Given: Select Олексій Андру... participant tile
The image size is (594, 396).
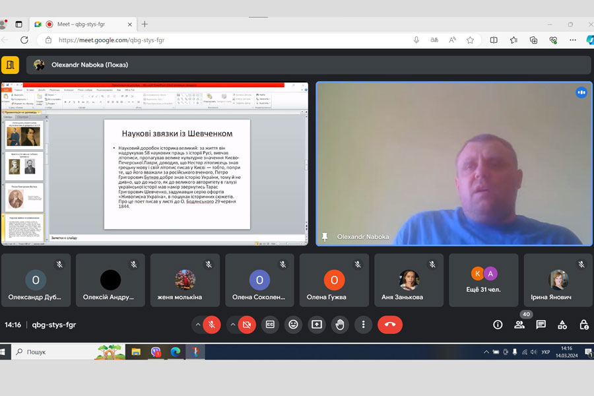Looking at the screenshot, I should tap(110, 280).
